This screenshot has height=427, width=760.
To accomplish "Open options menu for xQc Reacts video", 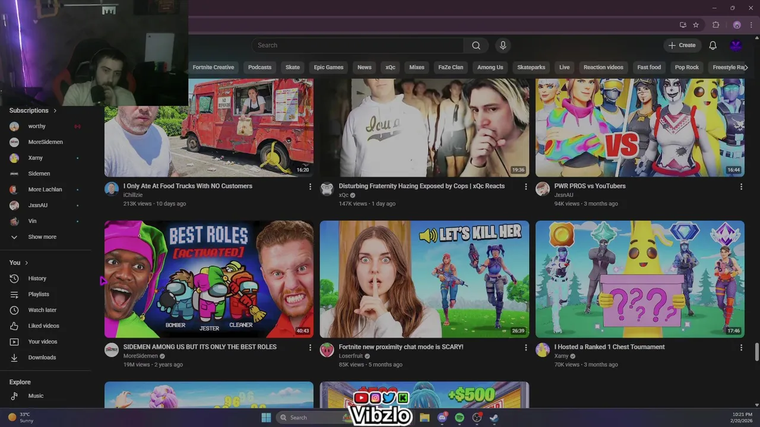I will 525,186.
